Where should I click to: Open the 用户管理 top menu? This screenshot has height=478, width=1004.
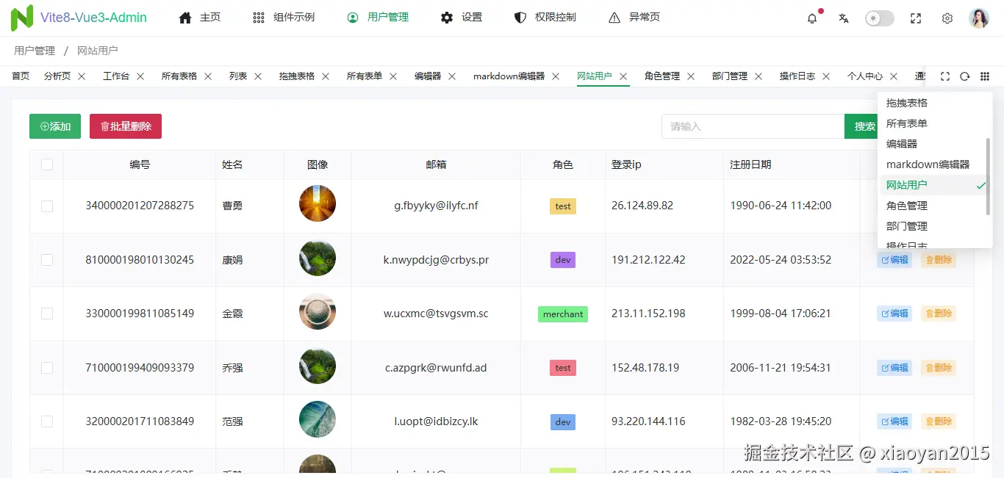tap(378, 18)
